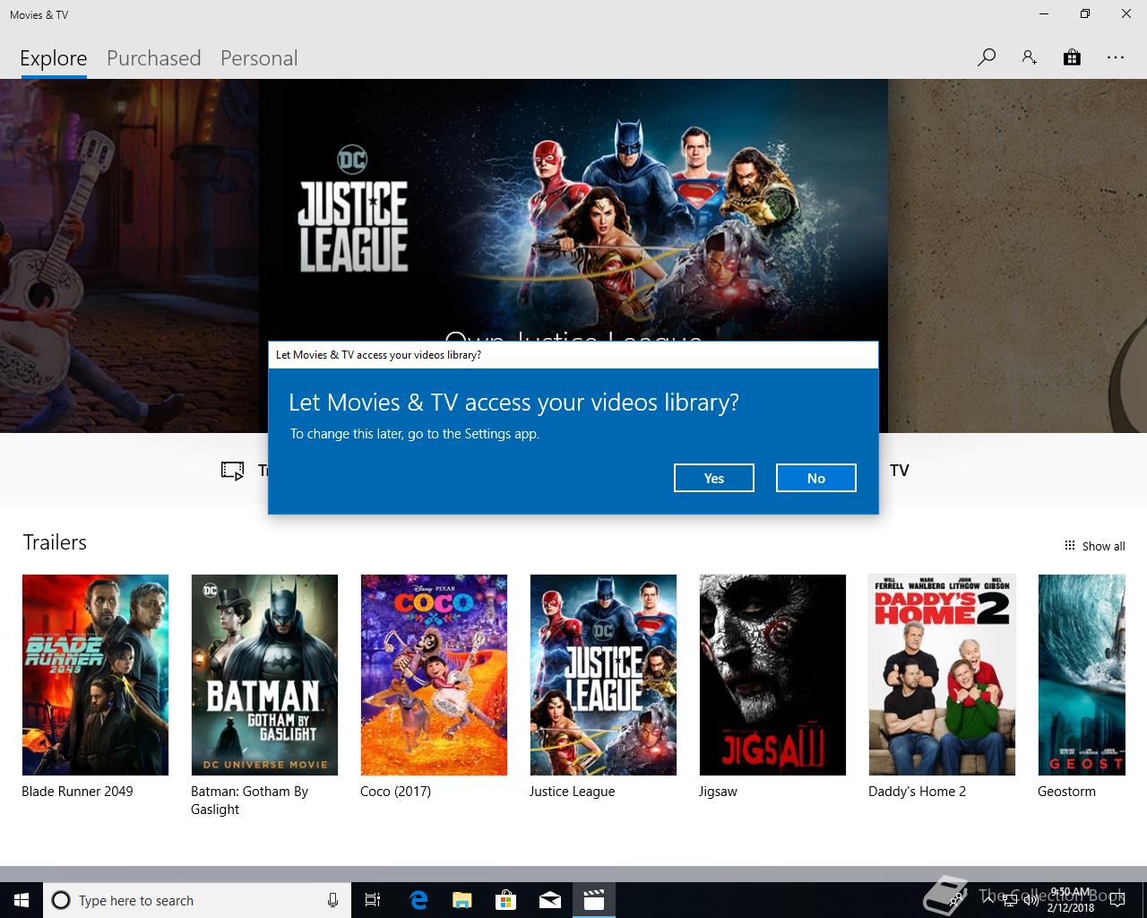Click the Cortana circle icon
This screenshot has height=918, width=1147.
pos(61,900)
